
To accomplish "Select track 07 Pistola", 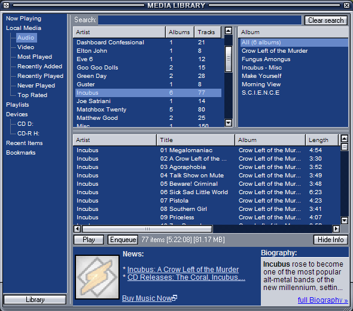I will [x=206, y=201].
